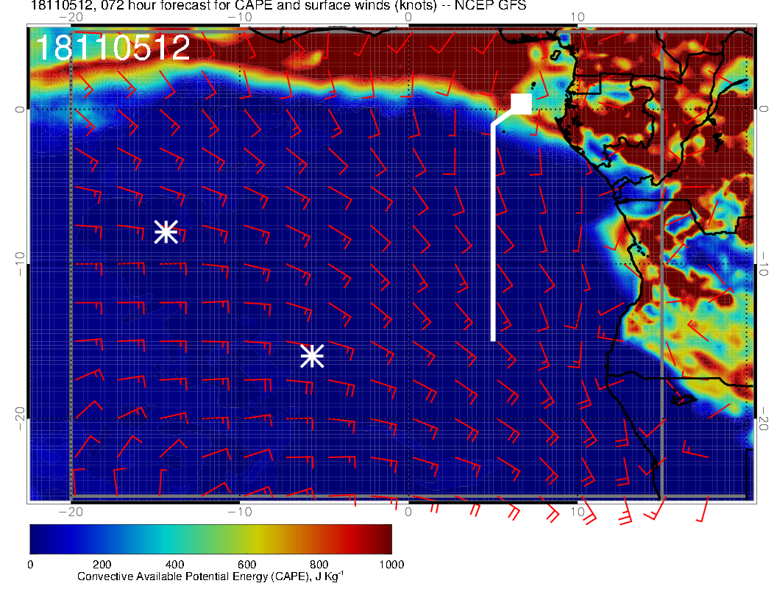
Task: Click the 200 tick label on the colorbar
Action: click(x=102, y=564)
